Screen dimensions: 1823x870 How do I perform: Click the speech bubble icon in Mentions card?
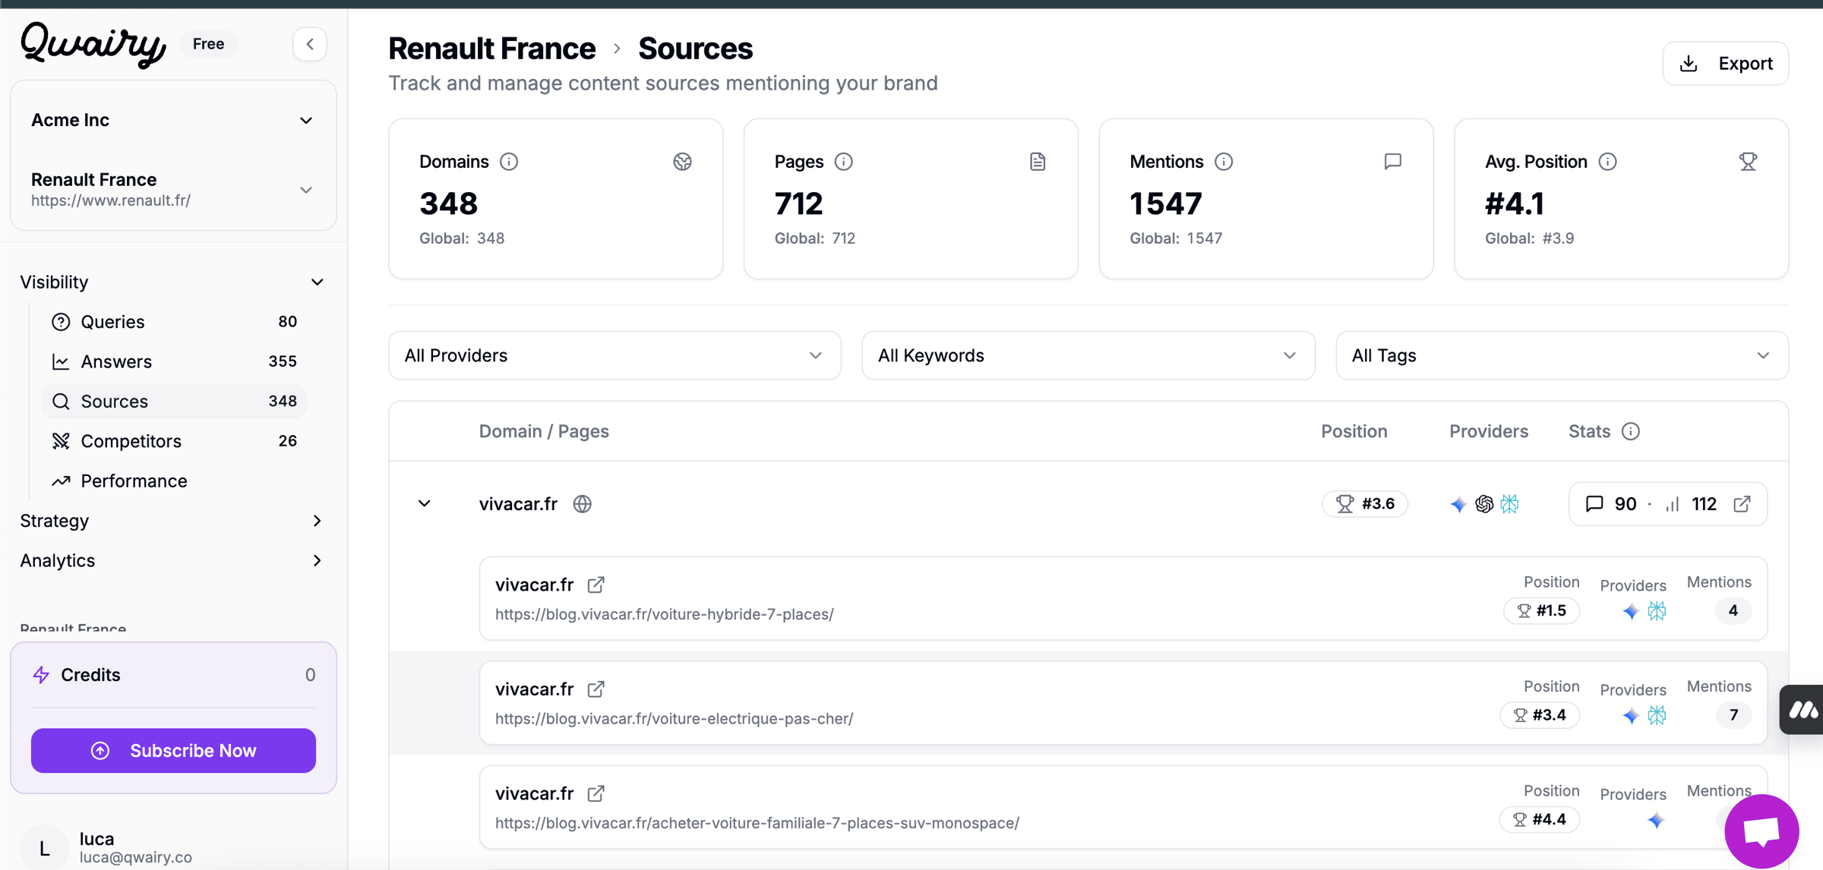(x=1393, y=162)
